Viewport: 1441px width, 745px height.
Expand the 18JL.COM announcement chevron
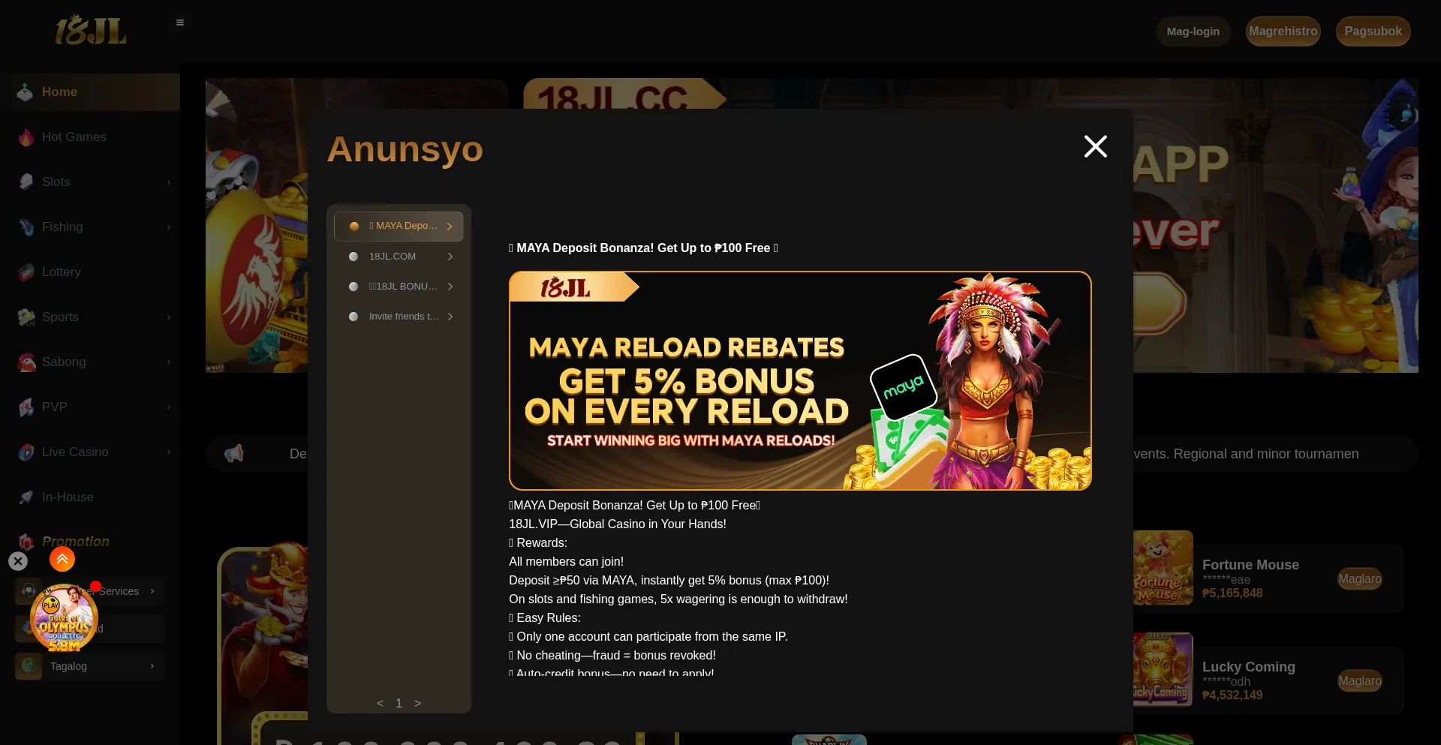click(450, 257)
